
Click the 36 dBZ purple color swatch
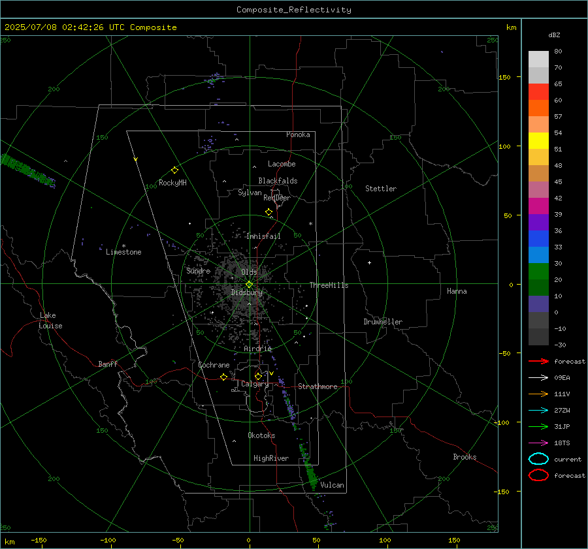click(x=538, y=222)
